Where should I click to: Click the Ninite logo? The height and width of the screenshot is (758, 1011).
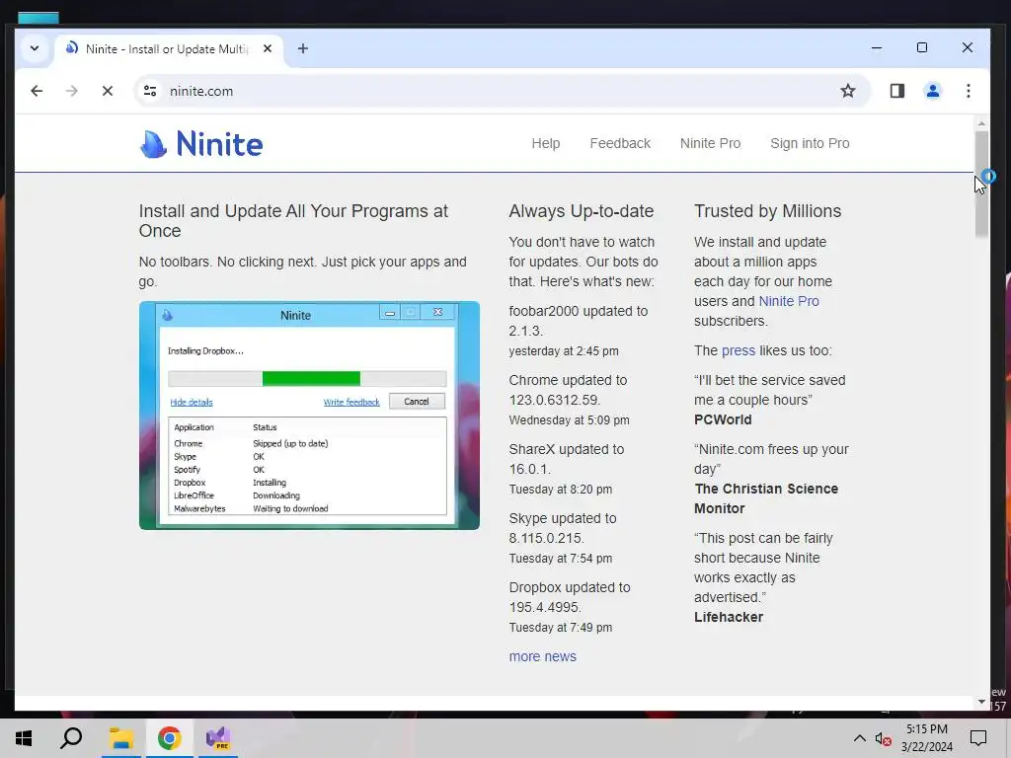click(201, 144)
